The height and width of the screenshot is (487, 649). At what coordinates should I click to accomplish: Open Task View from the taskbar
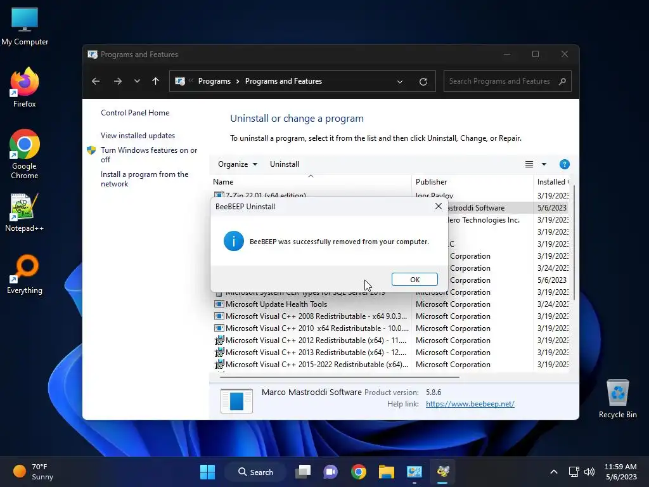[303, 472]
